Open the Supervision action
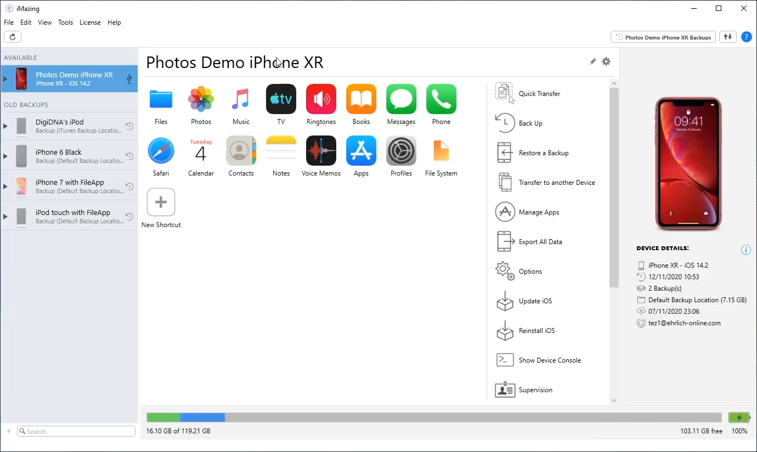Screen dimensions: 757x452 [524, 389]
